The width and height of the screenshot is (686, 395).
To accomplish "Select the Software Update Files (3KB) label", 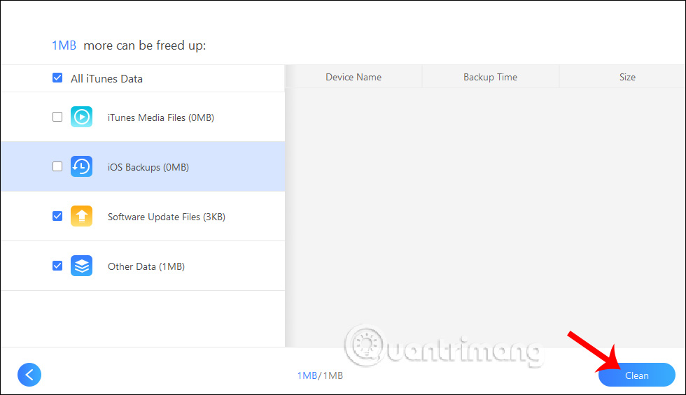I will click(167, 217).
